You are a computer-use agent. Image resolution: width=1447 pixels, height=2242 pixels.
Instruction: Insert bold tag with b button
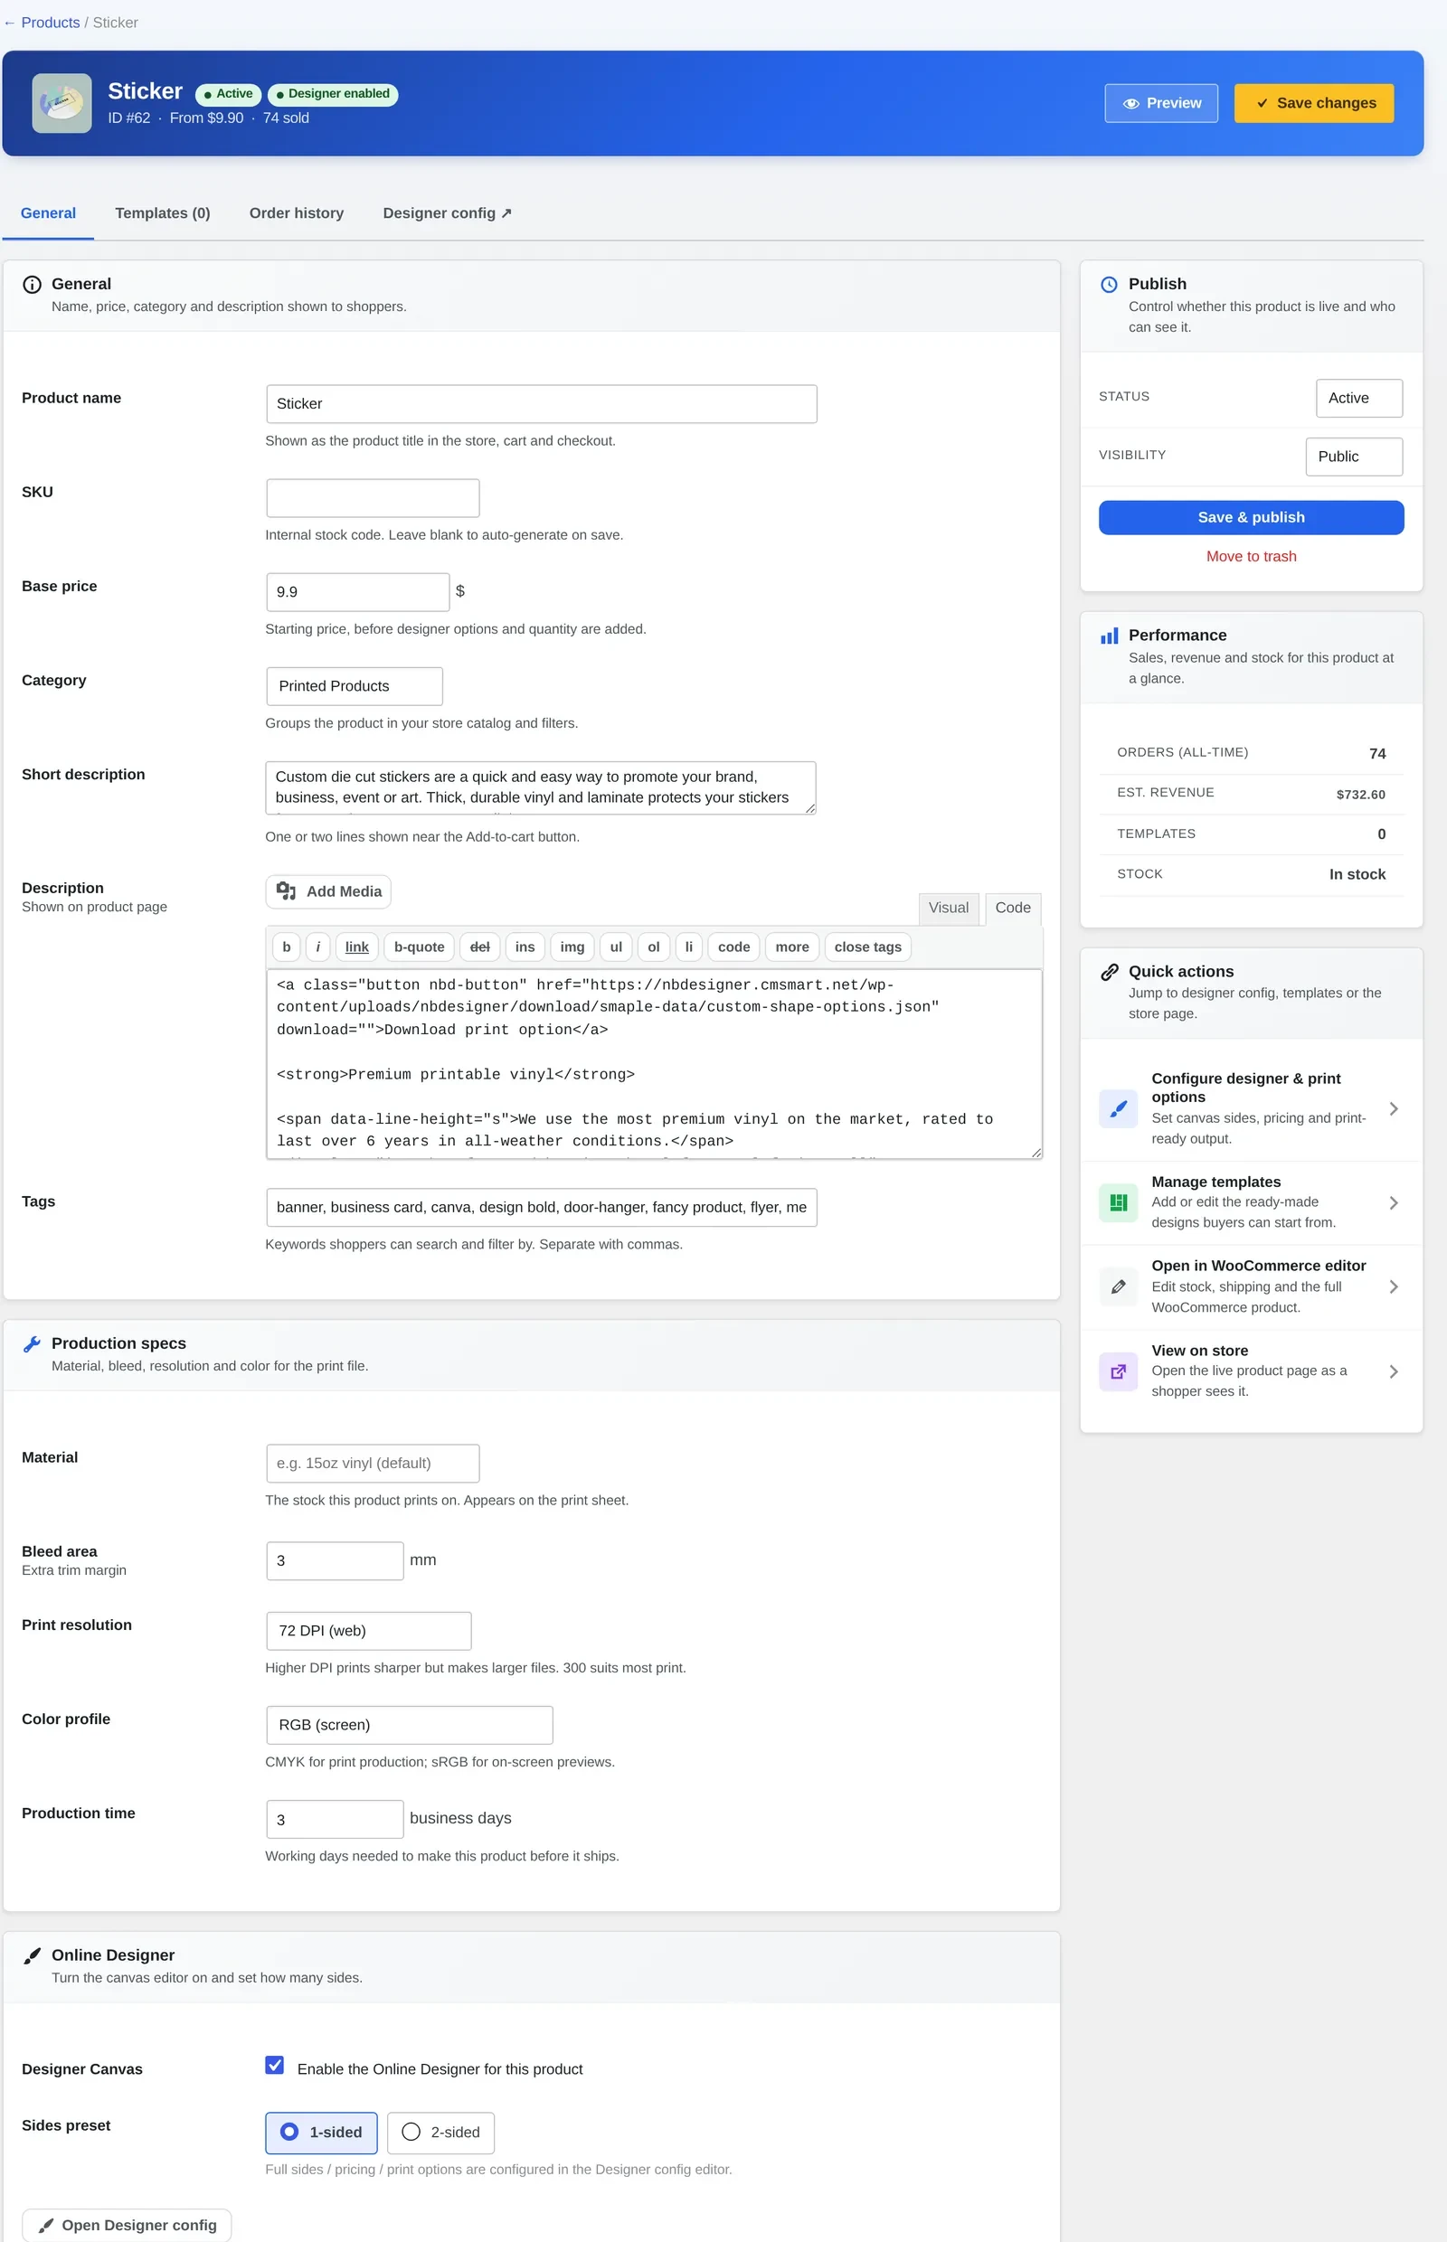(287, 947)
